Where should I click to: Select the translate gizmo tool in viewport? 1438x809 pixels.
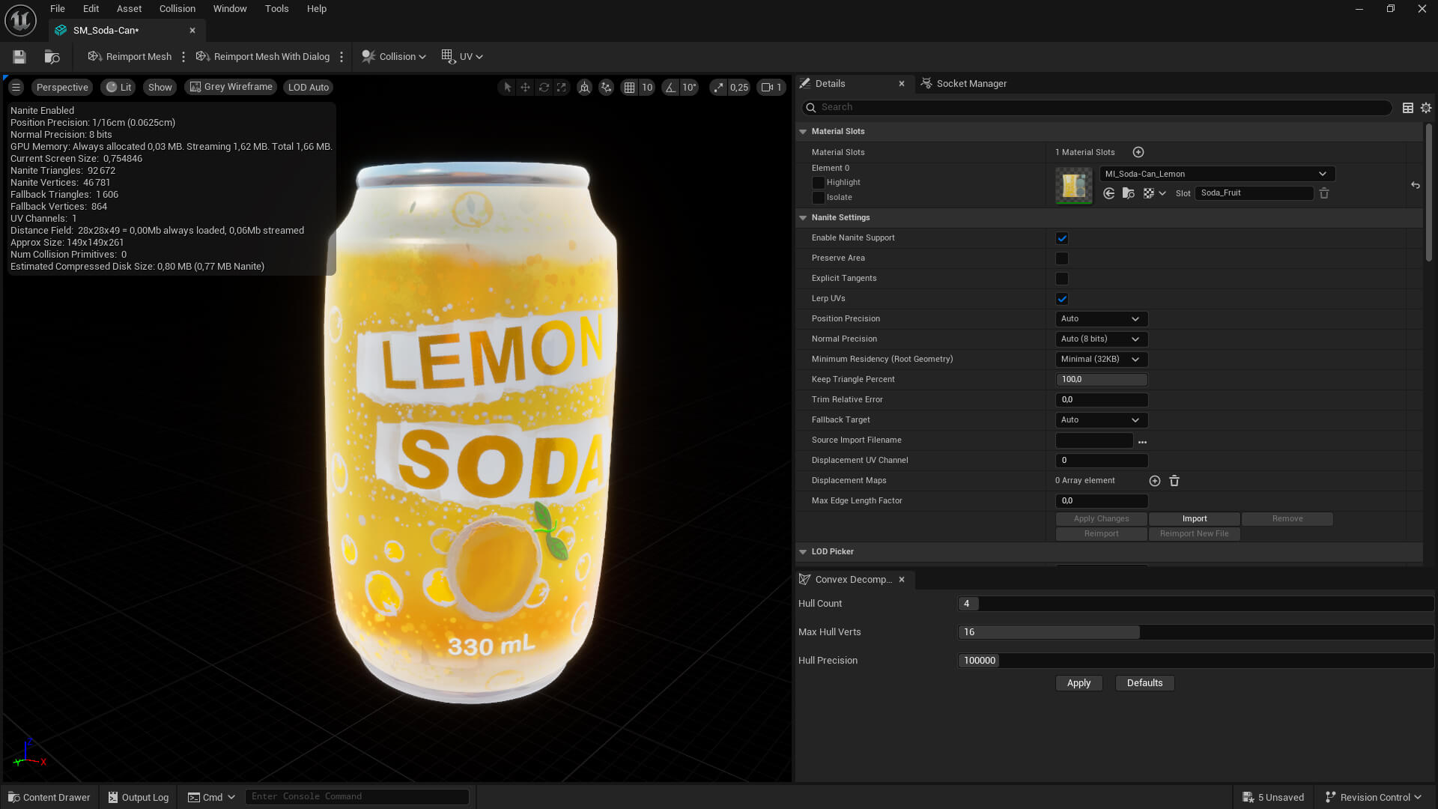coord(525,88)
